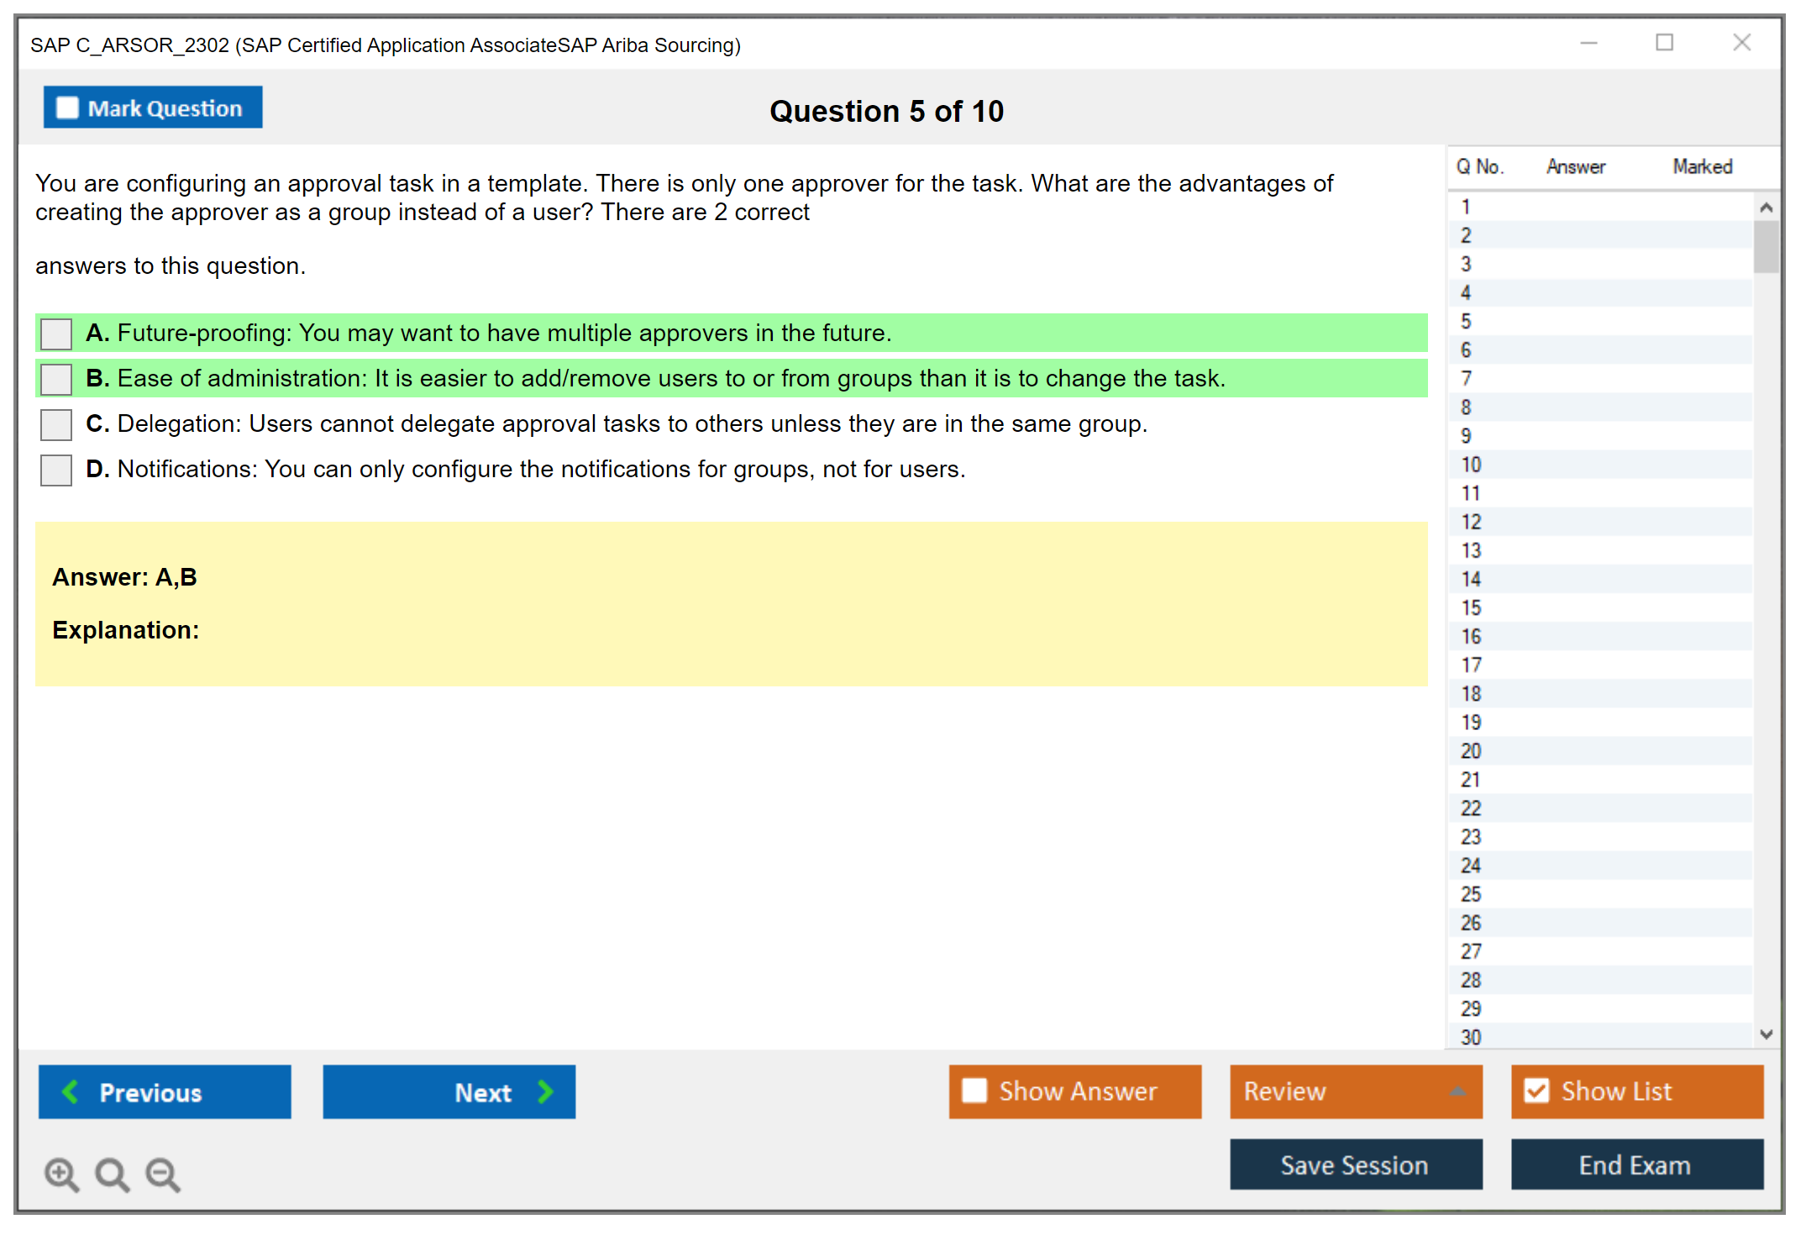This screenshot has width=1806, height=1235.
Task: Click the green right arrow on Next
Action: click(x=545, y=1091)
